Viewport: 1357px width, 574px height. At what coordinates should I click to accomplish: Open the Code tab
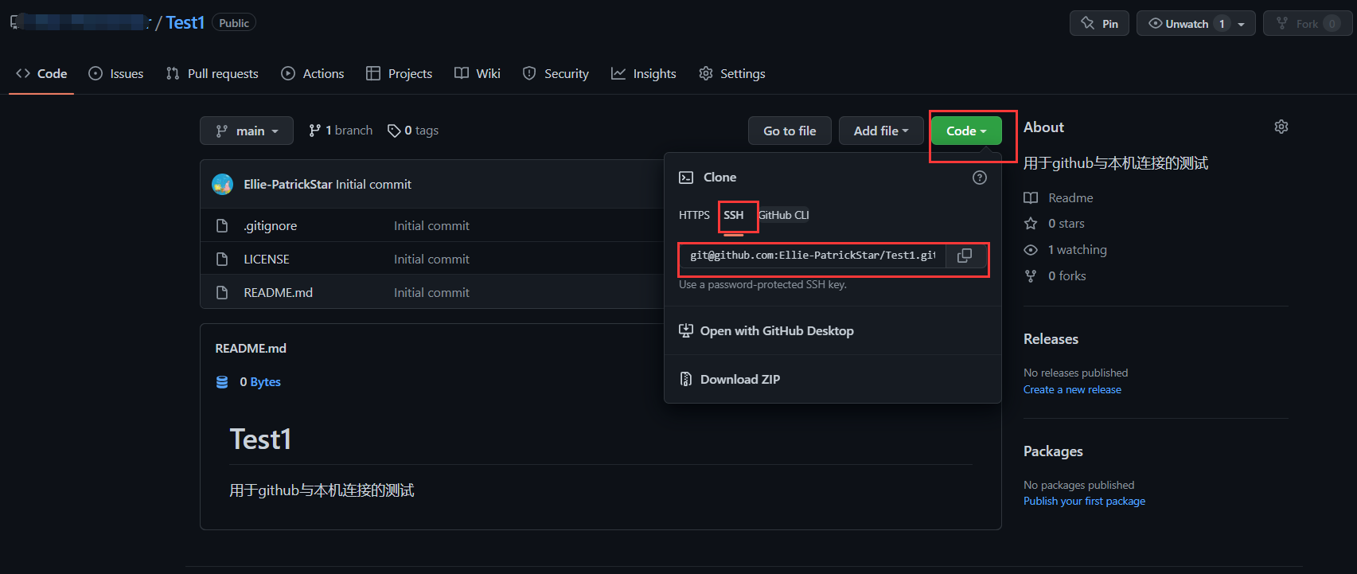(x=41, y=73)
